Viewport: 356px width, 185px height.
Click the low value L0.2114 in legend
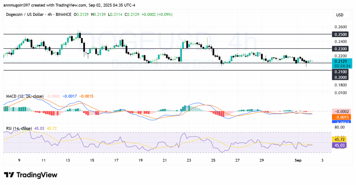click(115, 15)
